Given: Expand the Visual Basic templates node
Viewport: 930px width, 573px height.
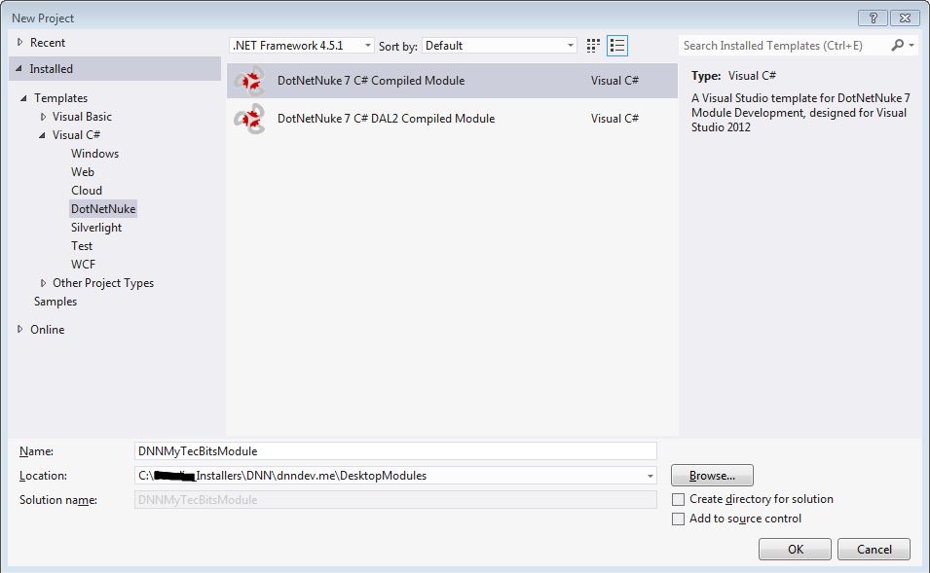Looking at the screenshot, I should pos(42,116).
